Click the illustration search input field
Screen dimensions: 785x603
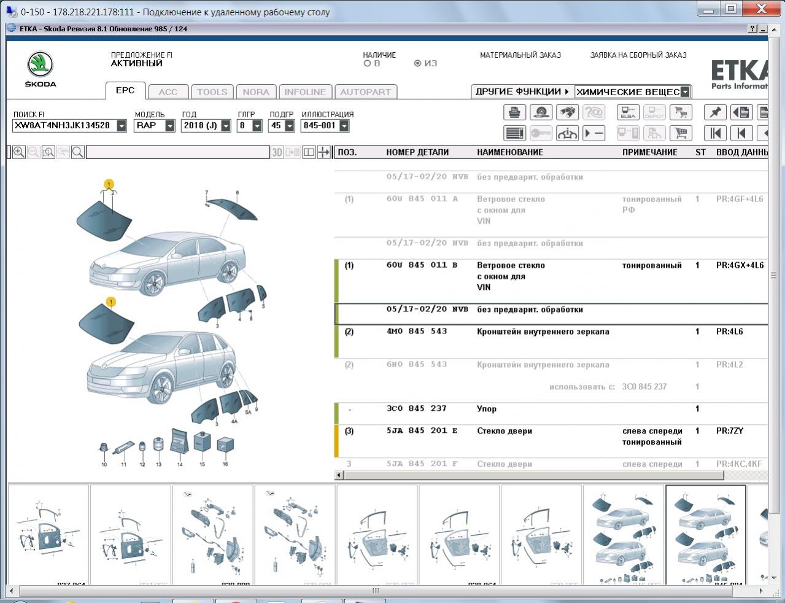coord(177,152)
